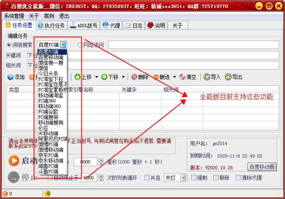Screen dimensions: 285x199
Task: Select the 词组搜索 radio button
Action: (x=8, y=45)
